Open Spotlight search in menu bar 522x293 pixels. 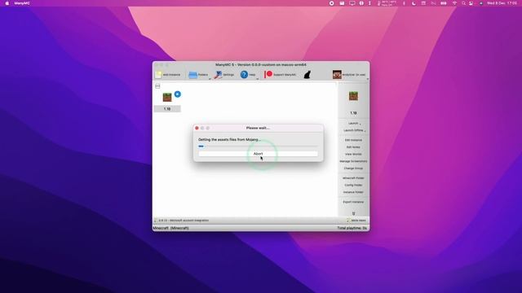coord(463,3)
